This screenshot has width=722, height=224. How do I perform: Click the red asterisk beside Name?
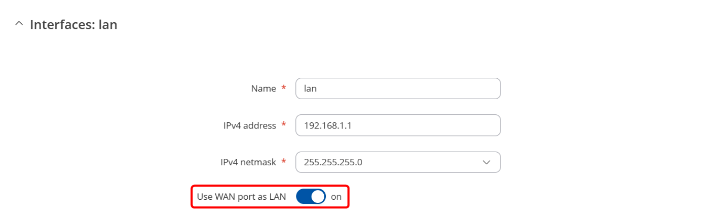coord(284,88)
